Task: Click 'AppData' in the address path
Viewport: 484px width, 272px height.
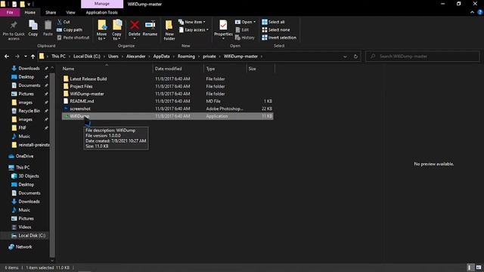Action: (x=161, y=57)
